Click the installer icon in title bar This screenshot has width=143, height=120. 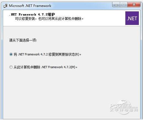click(x=5, y=6)
